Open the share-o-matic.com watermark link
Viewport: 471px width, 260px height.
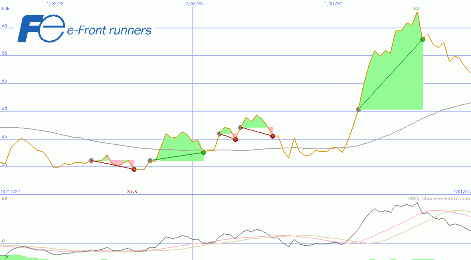439,198
